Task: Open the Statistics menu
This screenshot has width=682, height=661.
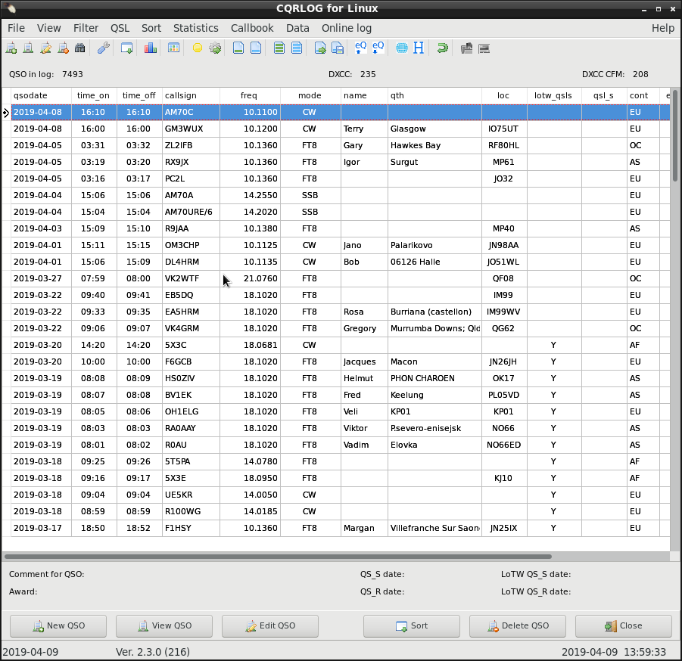Action: [x=196, y=28]
